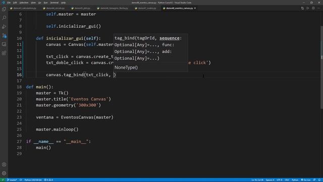Click the underlined sequence parameter in tooltip
323x182 pixels.
point(170,38)
